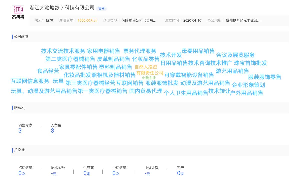Click the yellow 有限责任公司 tag in the cloud
The image size is (300, 188).
(150, 73)
